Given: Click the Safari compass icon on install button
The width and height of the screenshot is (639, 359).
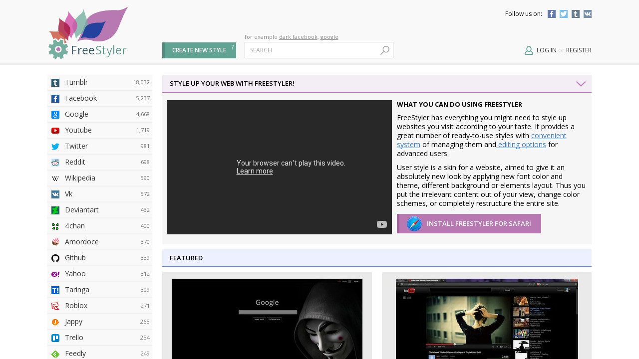Looking at the screenshot, I should [414, 224].
